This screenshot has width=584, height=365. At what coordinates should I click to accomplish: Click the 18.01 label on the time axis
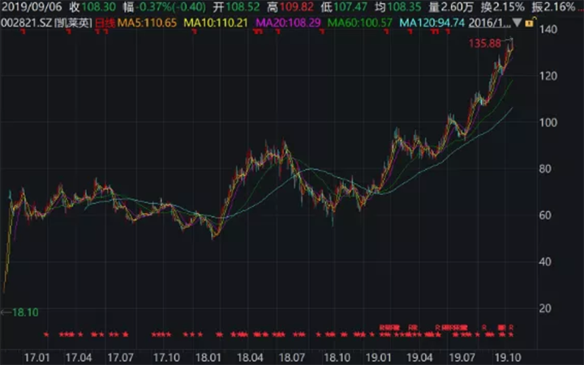(208, 356)
